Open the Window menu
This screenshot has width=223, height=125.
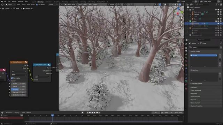coord(21,1)
